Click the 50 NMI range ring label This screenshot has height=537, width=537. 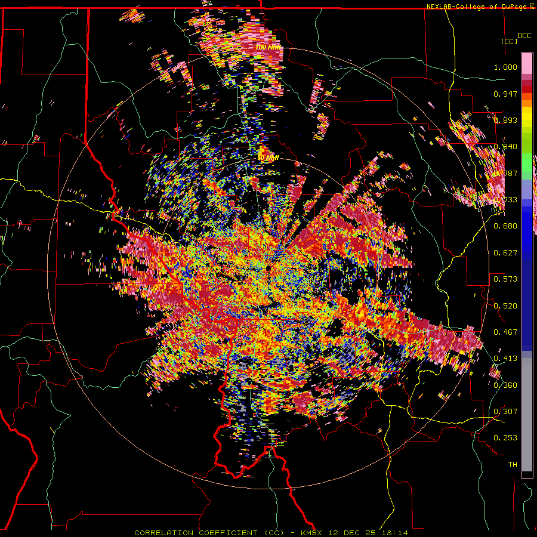[x=268, y=158]
